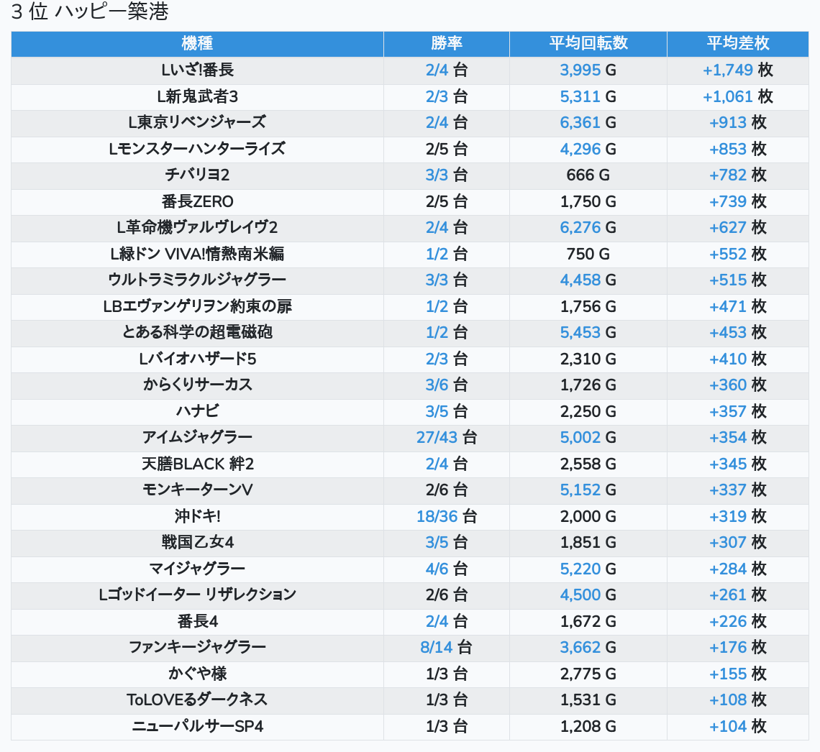This screenshot has height=752, width=820.
Task: Select the +104 枚 value for ニューパルサーSP4
Action: click(728, 726)
